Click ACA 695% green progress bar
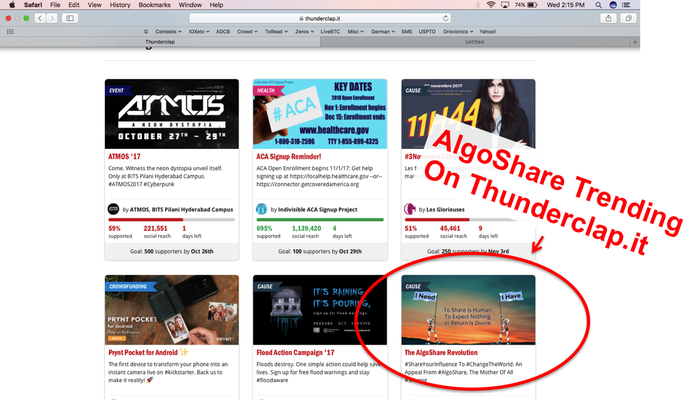Image resolution: width=692 pixels, height=400 pixels. (x=319, y=220)
